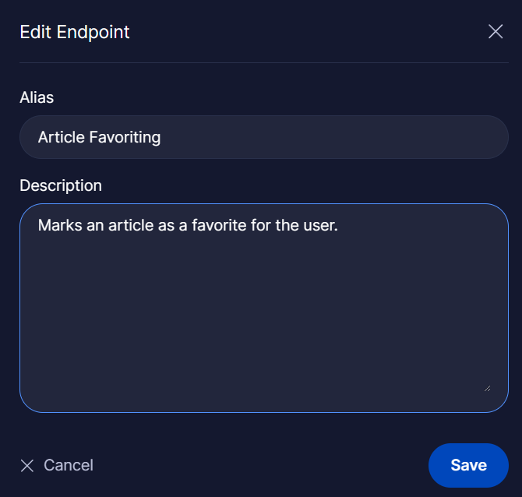Click the word Favoriting in Alias
Image resolution: width=522 pixels, height=497 pixels.
125,138
